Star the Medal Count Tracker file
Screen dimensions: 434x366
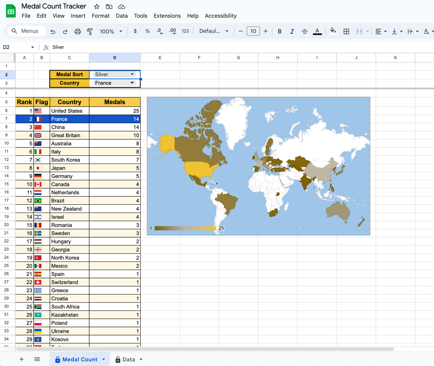(x=96, y=6)
